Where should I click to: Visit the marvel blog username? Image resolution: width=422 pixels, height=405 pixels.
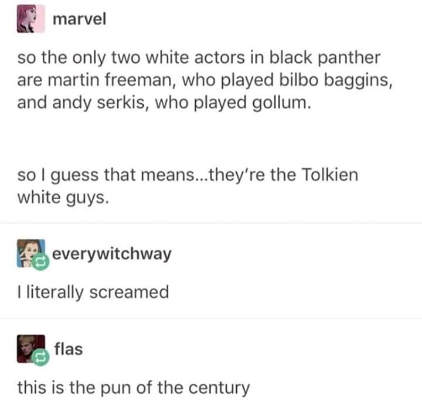pyautogui.click(x=80, y=19)
